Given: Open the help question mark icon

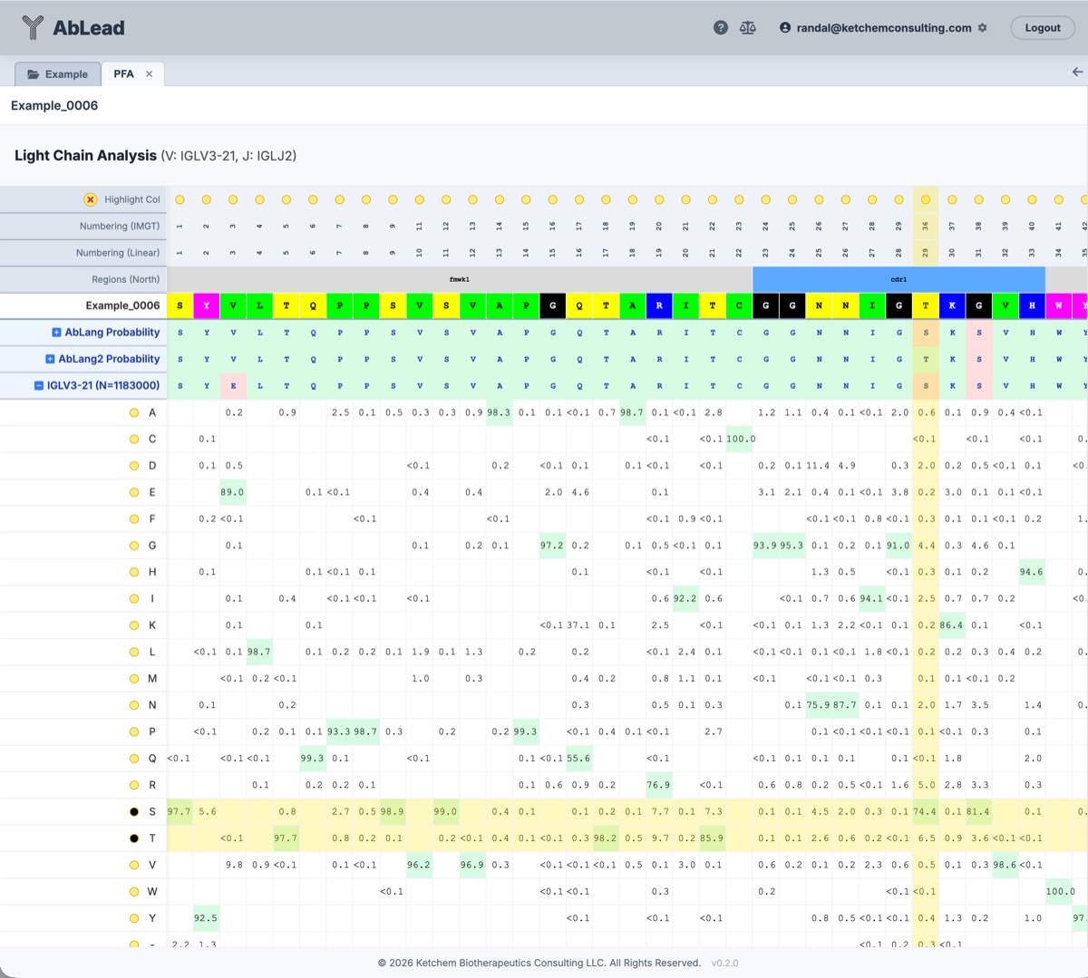Looking at the screenshot, I should pyautogui.click(x=720, y=27).
